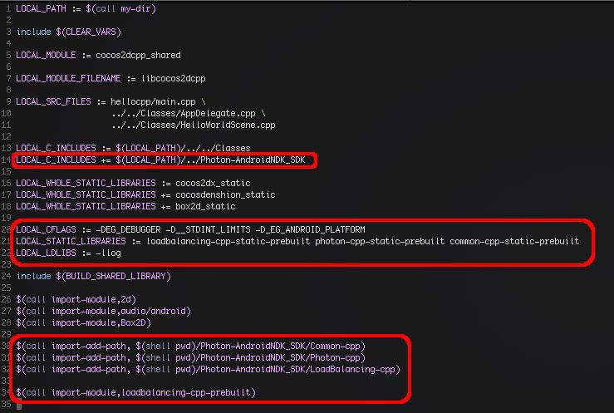Click photon-cpp-static-prebuilt library
Image resolution: width=614 pixels, height=413 pixels.
[380, 241]
